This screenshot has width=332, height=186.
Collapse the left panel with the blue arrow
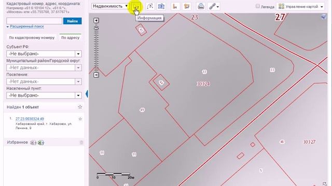[x=87, y=94]
